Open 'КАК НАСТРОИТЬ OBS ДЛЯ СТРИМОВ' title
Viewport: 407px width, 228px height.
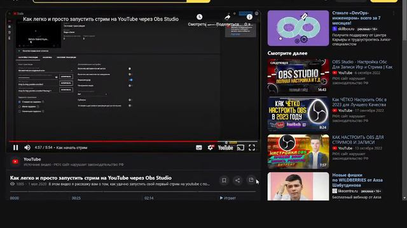coord(358,139)
